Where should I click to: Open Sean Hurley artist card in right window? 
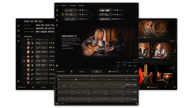tap(163, 51)
